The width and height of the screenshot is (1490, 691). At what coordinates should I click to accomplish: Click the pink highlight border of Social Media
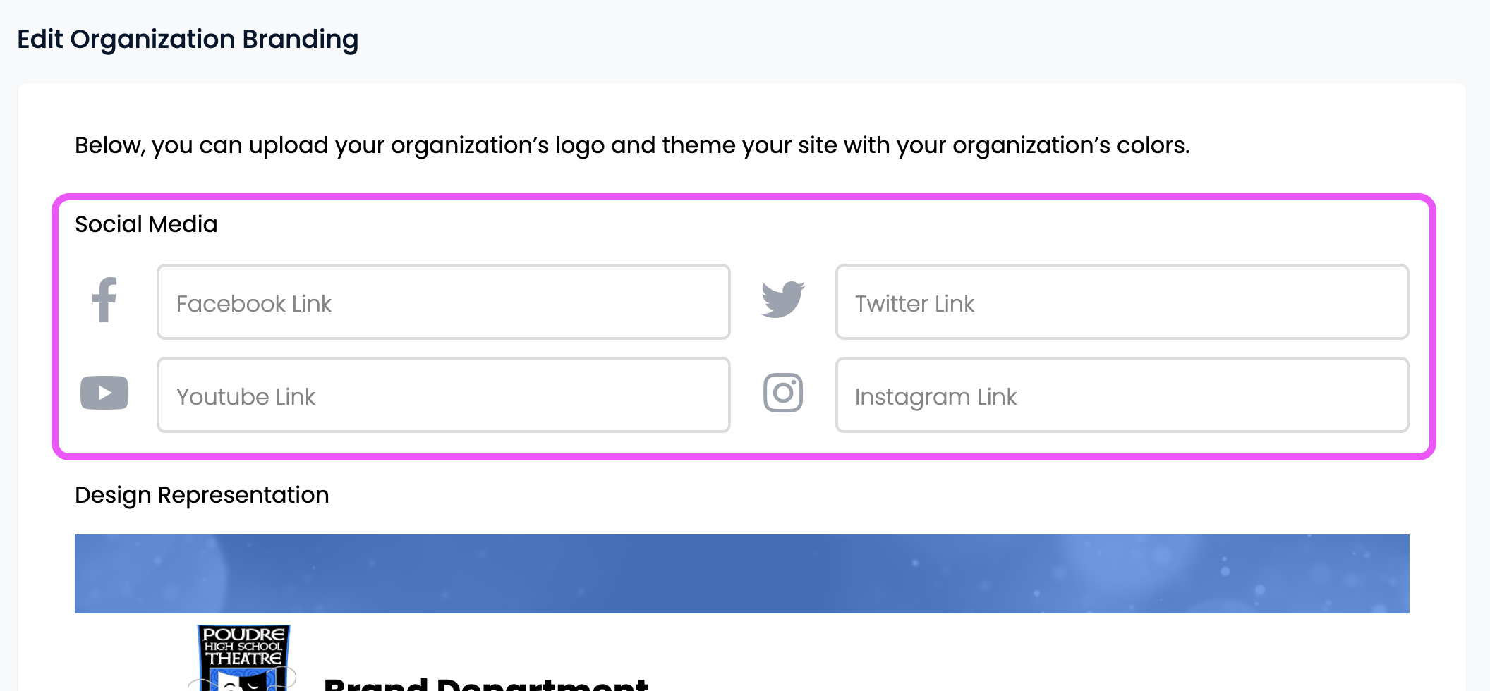744,197
